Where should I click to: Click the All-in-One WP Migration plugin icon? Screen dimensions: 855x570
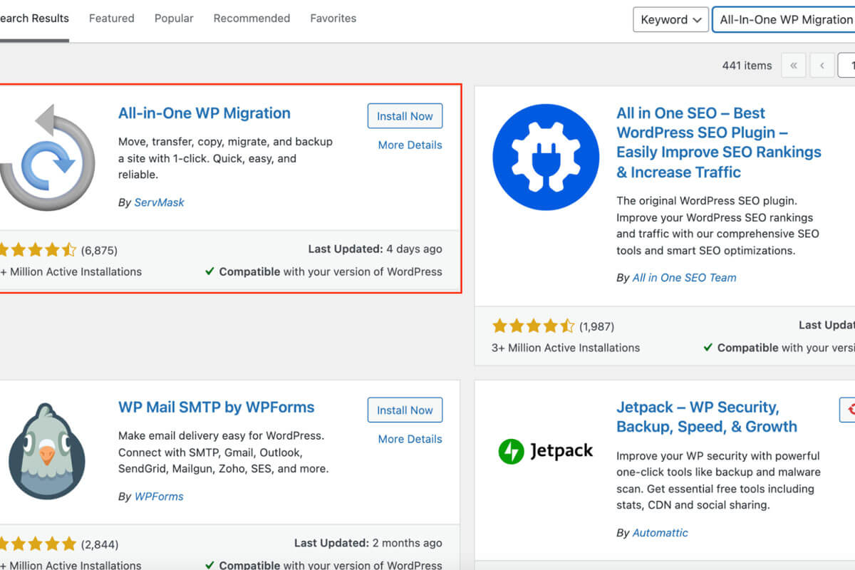47,157
